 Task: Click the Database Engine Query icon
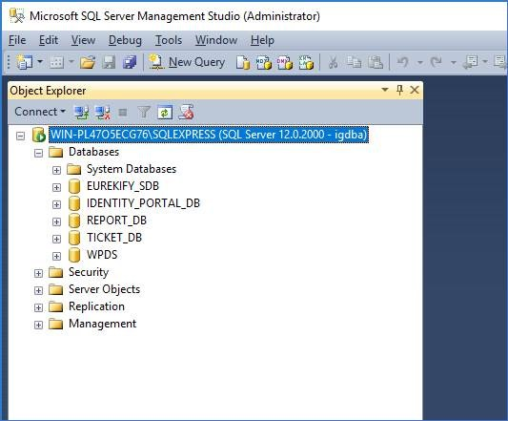[243, 63]
